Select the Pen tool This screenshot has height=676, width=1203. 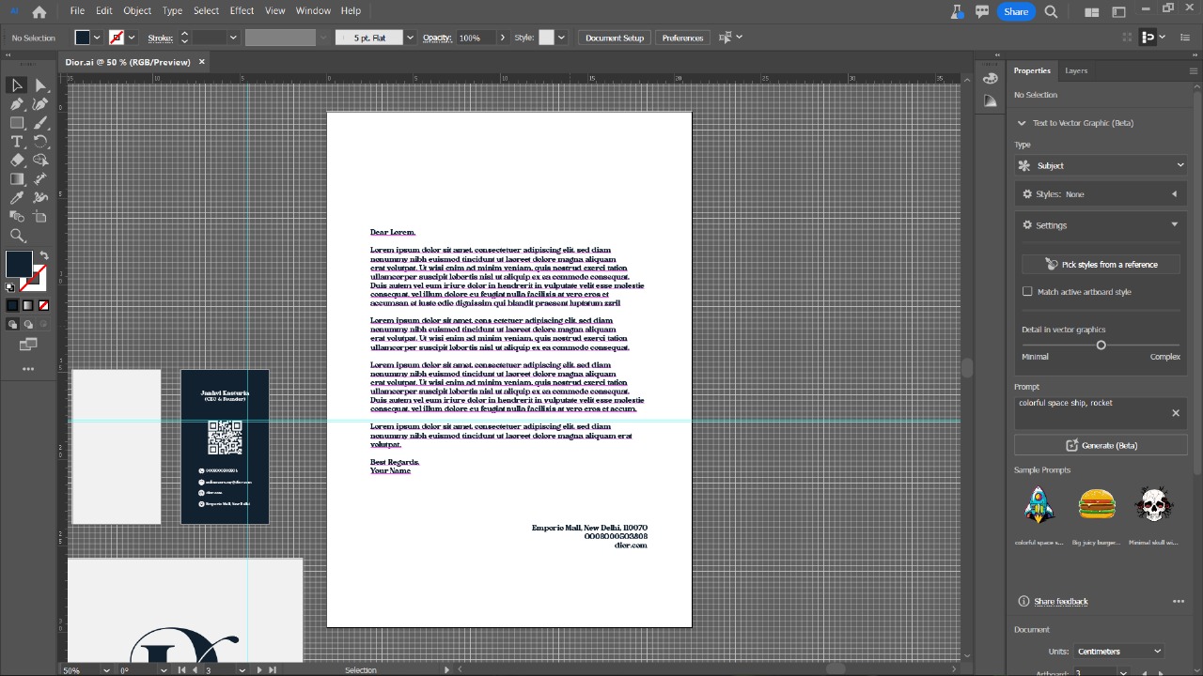point(16,103)
